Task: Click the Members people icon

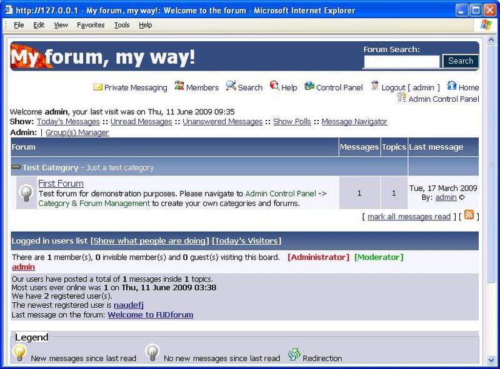Action: tap(179, 86)
